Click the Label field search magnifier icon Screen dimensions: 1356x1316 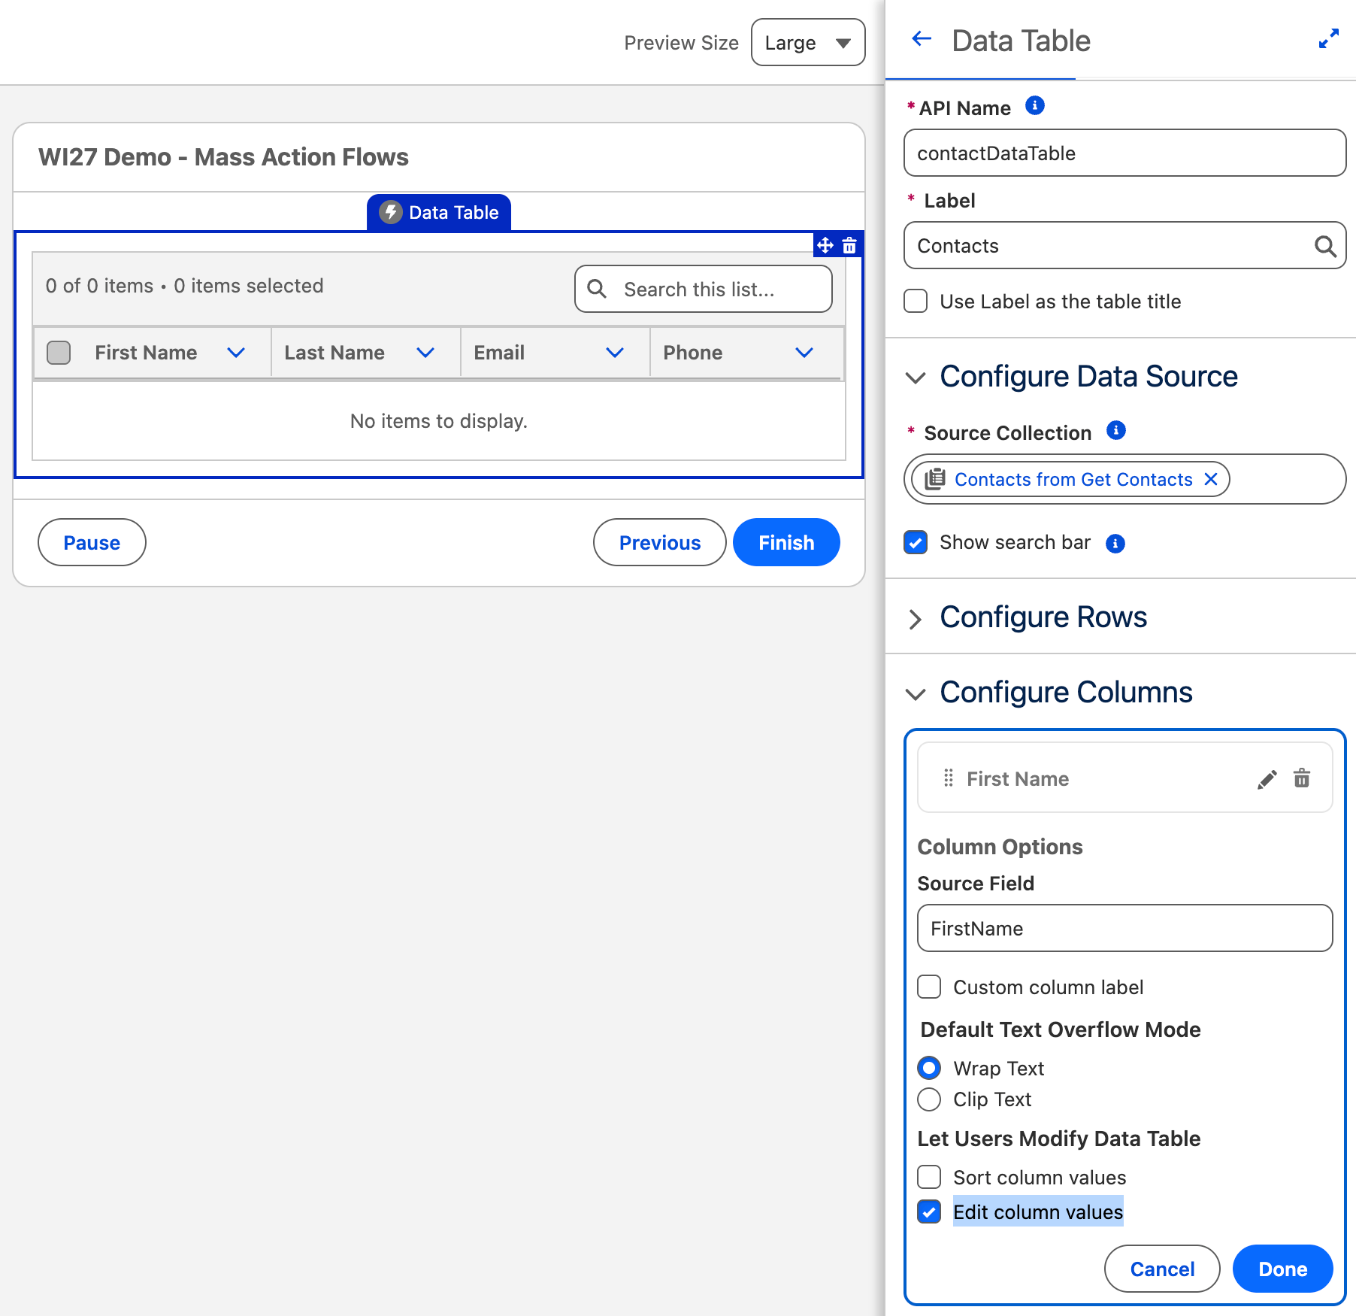(1324, 246)
